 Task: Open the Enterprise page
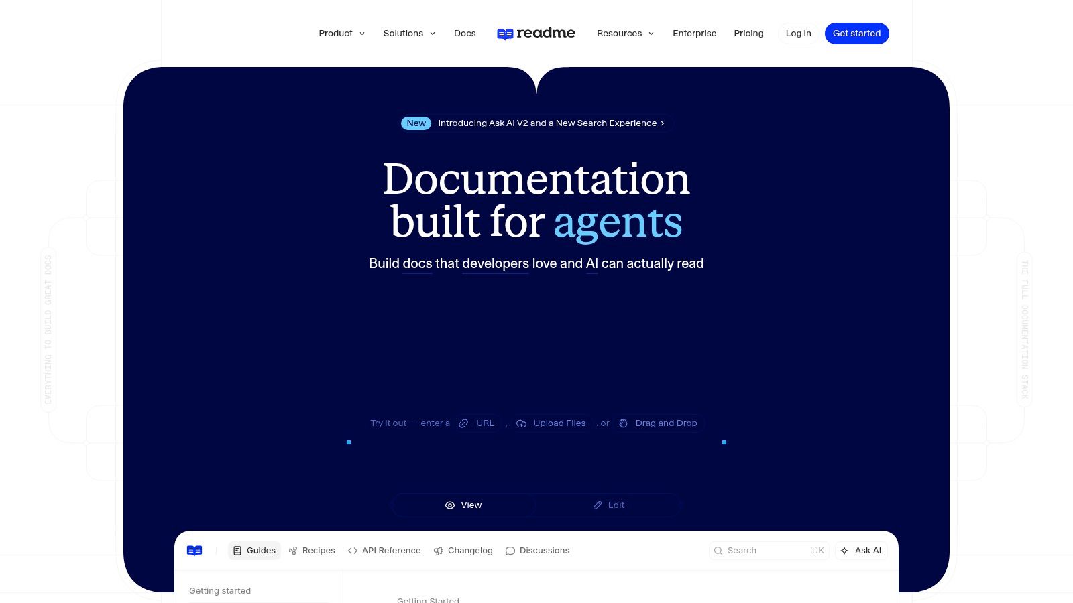coord(695,33)
